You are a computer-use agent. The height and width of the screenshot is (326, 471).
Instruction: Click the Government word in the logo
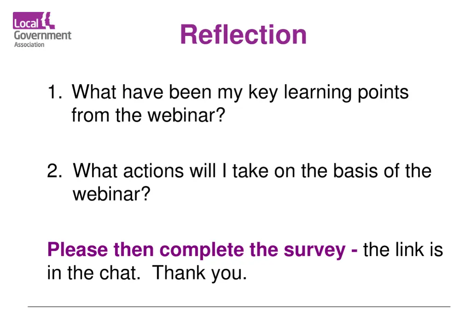[x=43, y=35]
